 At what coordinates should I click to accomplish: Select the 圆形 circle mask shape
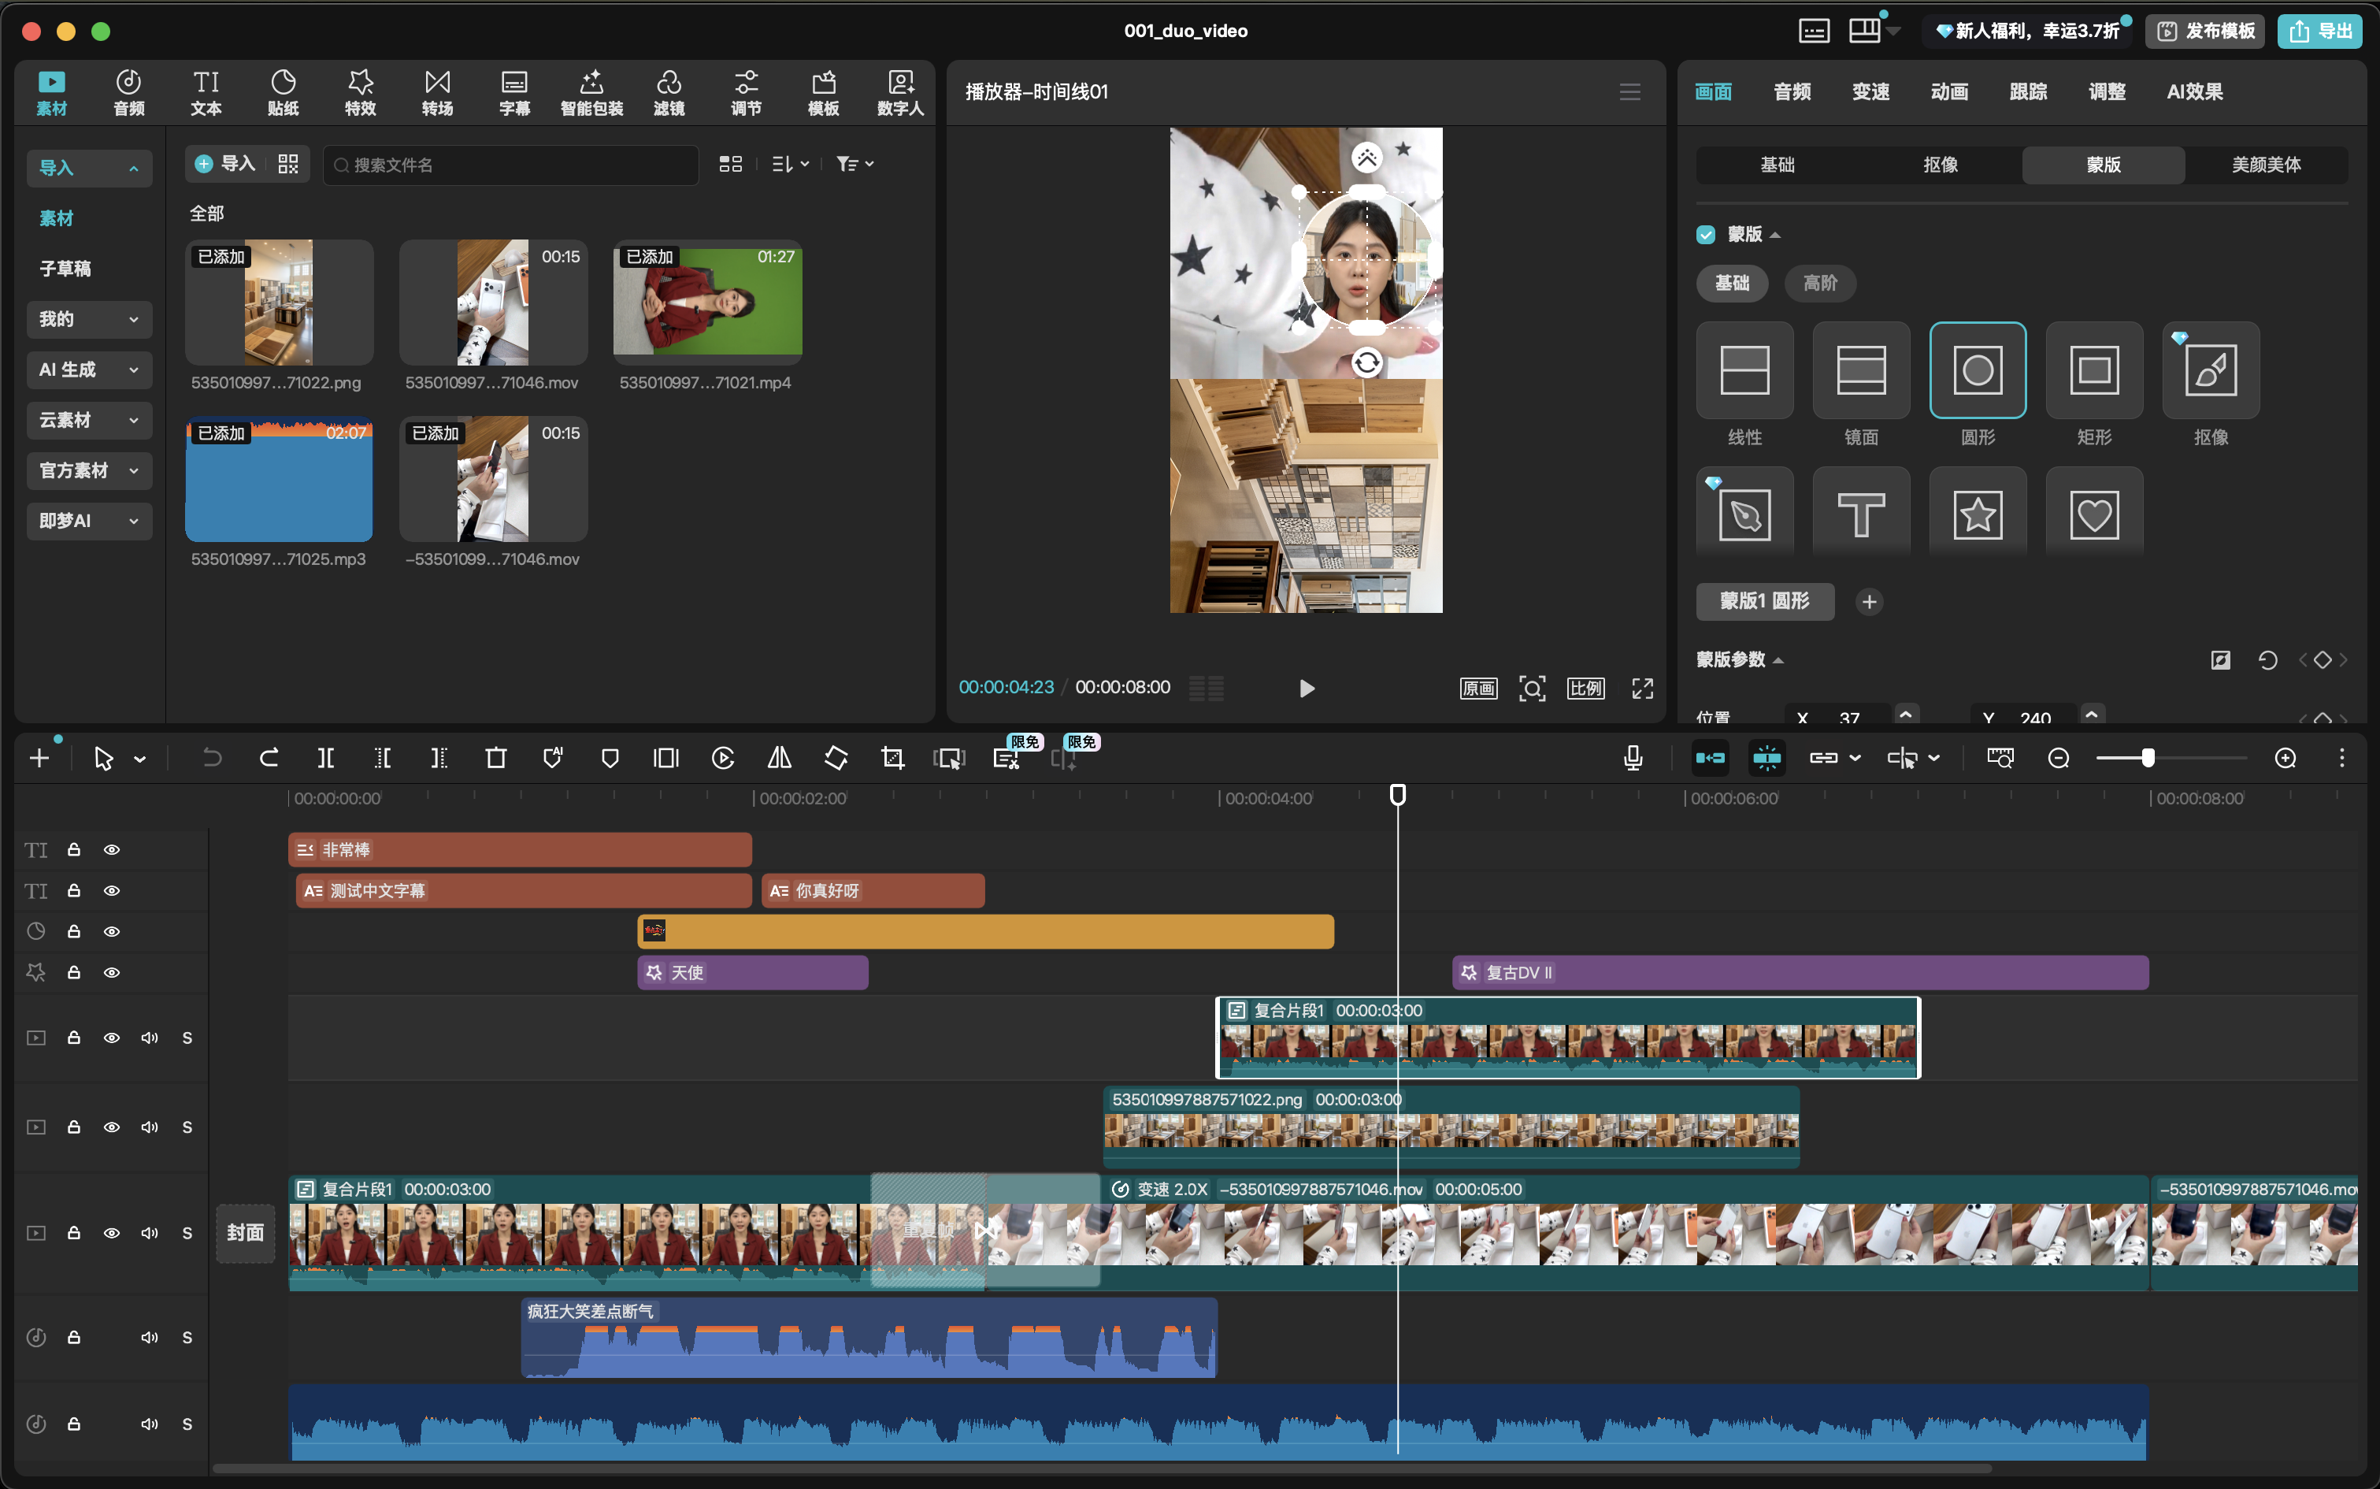tap(1978, 370)
